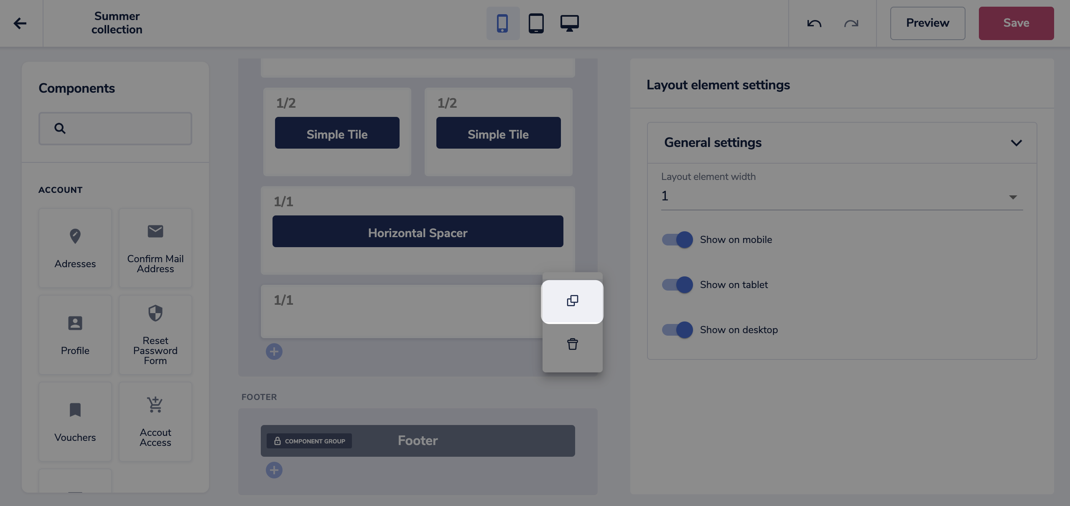Click the components search field
Screen dimensions: 1070x506
(115, 128)
